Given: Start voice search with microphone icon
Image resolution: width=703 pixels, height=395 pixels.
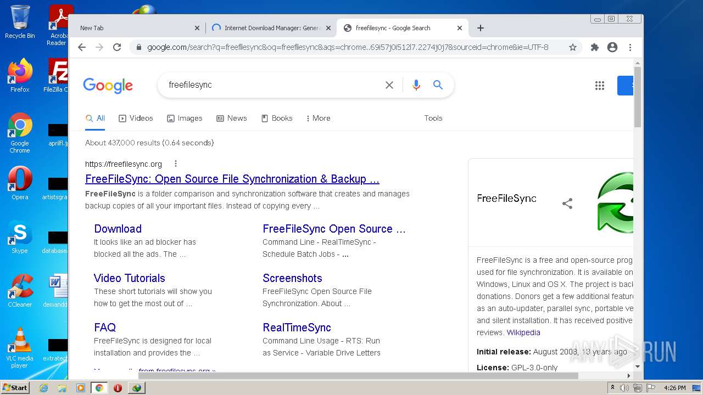Looking at the screenshot, I should (x=416, y=85).
